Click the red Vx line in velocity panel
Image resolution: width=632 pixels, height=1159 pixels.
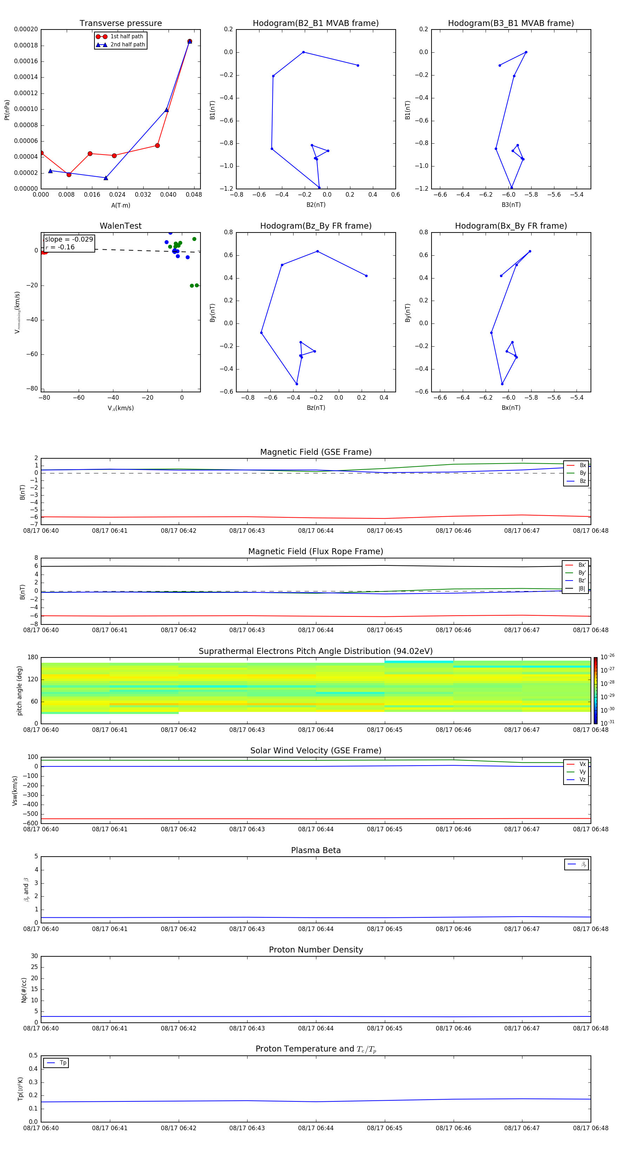pos(316,819)
